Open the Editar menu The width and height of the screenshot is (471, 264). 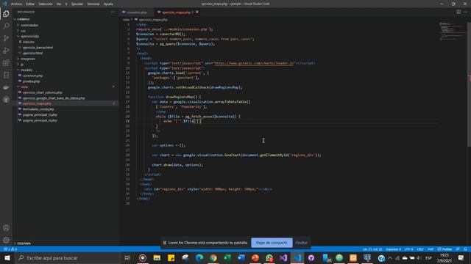pyautogui.click(x=30, y=4)
